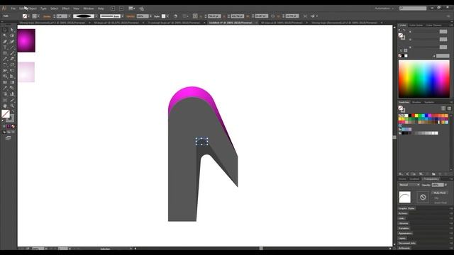This screenshot has height=255, width=454.
Task: Expand the Document Info panel
Action: [x=406, y=243]
